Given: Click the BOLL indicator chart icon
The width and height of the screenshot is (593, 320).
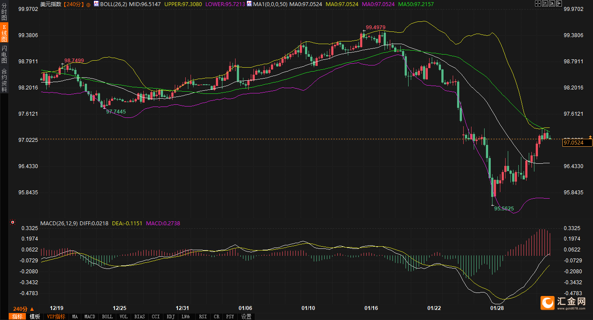Looking at the screenshot, I should 96,3.
